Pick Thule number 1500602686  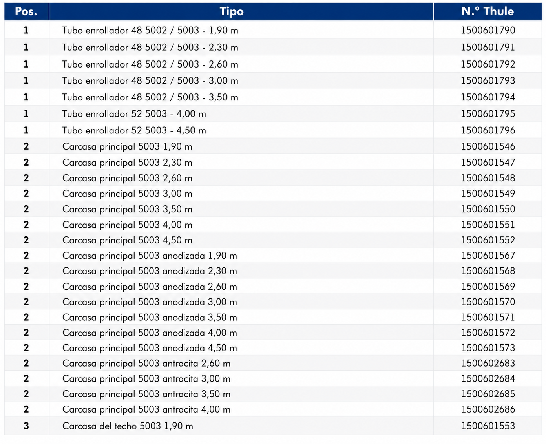pyautogui.click(x=488, y=409)
